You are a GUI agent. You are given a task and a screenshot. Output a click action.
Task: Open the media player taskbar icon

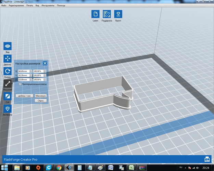(28, 168)
